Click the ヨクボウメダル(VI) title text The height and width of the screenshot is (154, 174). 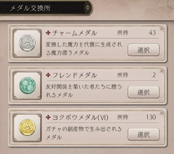[x=80, y=117]
